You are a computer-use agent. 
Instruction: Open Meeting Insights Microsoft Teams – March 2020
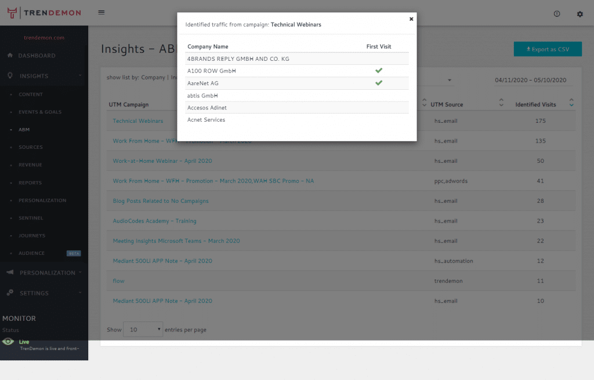pos(176,241)
